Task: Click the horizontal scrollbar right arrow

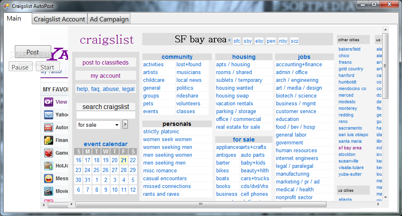Action: [378, 204]
